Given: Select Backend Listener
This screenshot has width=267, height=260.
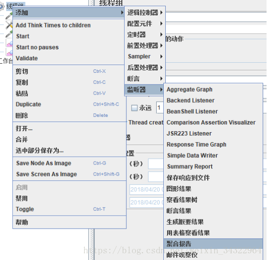Looking at the screenshot, I should [x=214, y=100].
